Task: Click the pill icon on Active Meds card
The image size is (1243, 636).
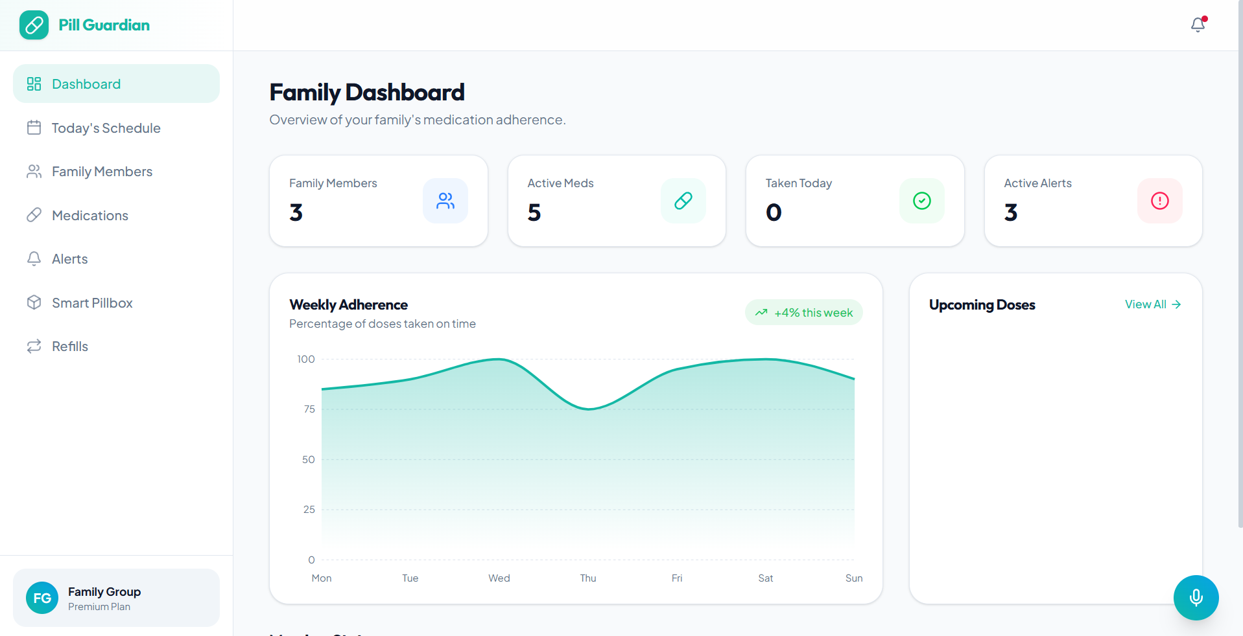Action: (x=683, y=201)
